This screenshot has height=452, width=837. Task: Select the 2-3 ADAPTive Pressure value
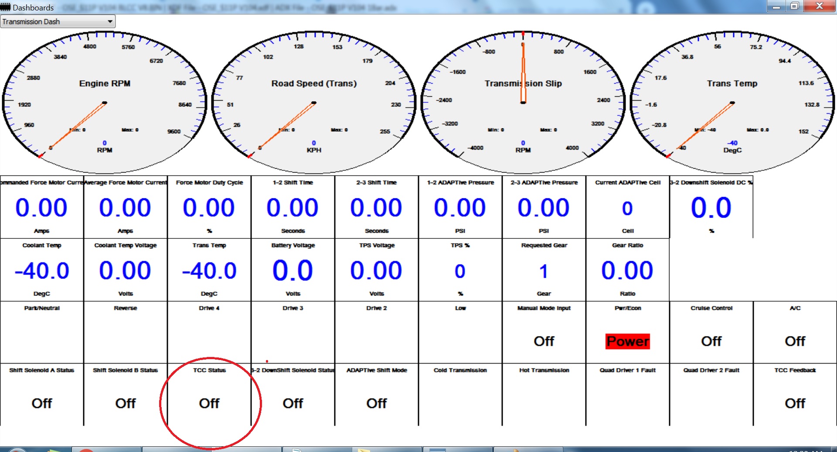pyautogui.click(x=544, y=207)
